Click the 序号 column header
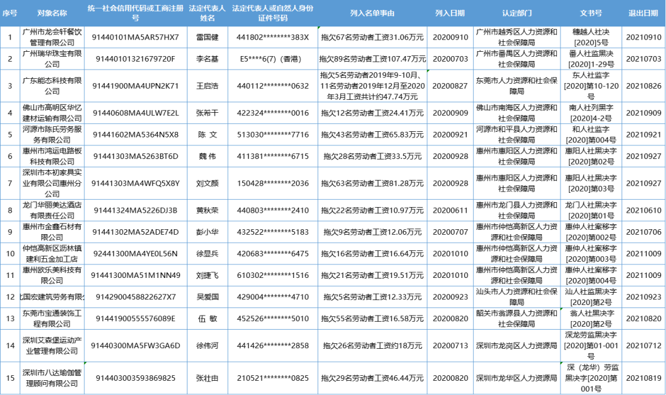Image resolution: width=666 pixels, height=395 pixels. click(x=10, y=13)
